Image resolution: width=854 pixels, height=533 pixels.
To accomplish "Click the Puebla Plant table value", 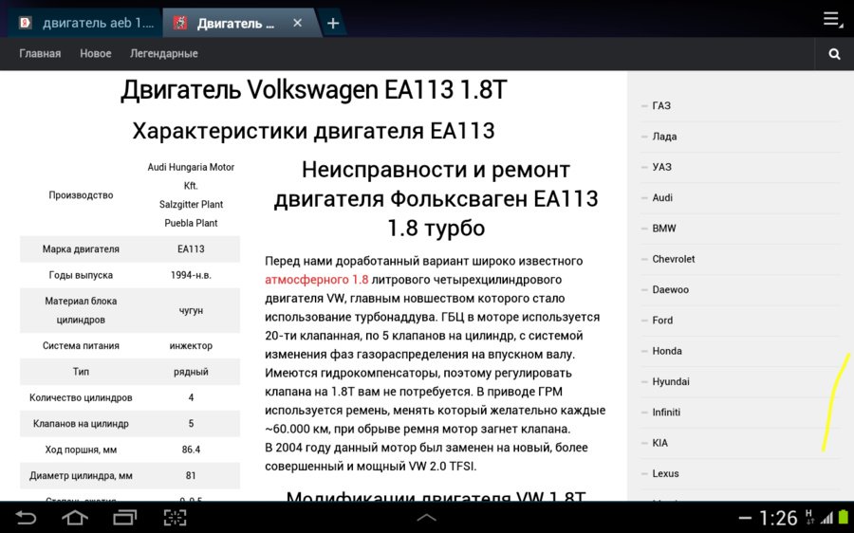I will 191,223.
